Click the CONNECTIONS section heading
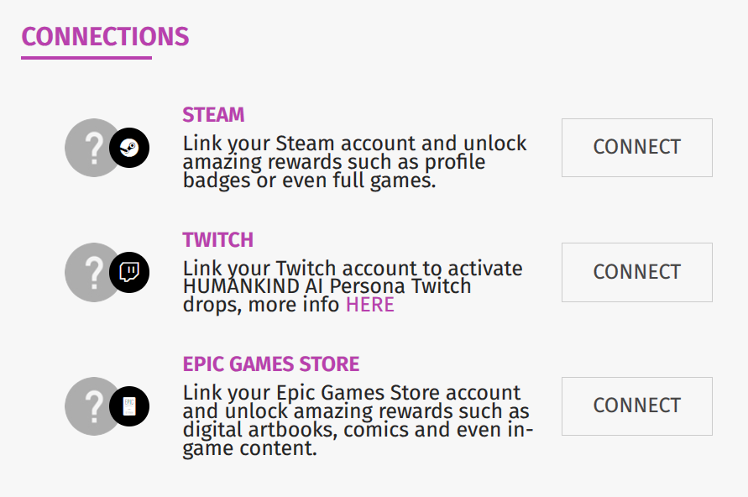748x497 pixels. 105,37
